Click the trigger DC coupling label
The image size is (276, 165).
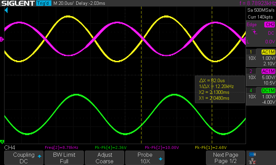(271, 33)
